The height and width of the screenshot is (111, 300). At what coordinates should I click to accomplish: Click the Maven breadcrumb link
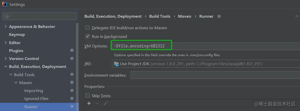[x=185, y=16]
